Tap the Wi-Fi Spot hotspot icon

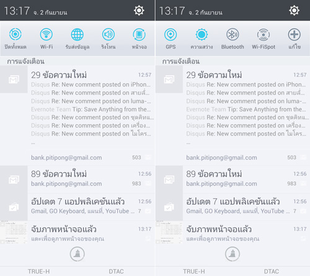263,34
